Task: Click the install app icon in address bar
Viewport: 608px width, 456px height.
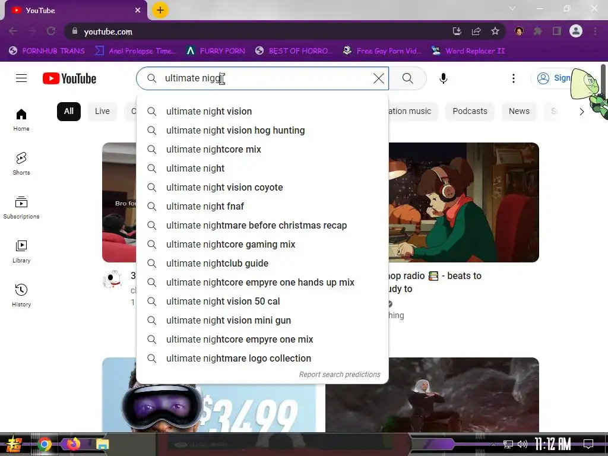Action: [457, 31]
